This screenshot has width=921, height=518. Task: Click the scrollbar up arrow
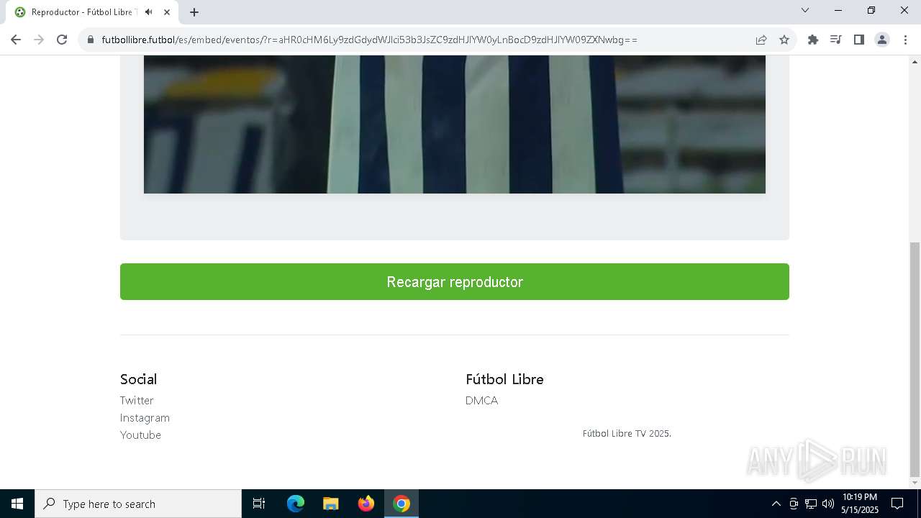coord(915,61)
